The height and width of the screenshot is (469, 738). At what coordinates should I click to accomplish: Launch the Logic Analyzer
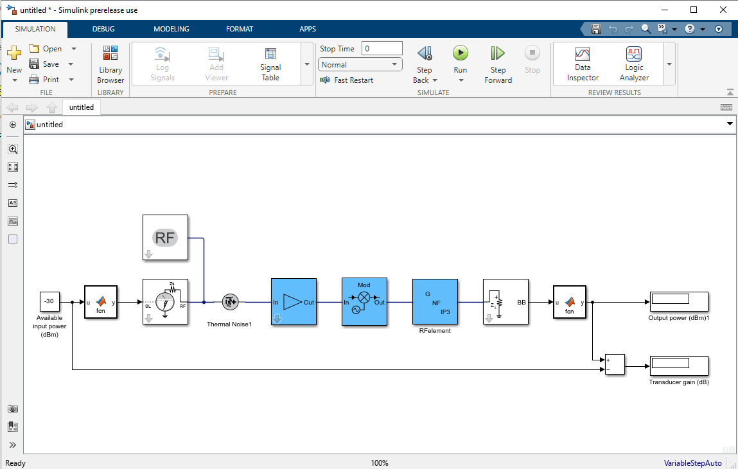(634, 64)
